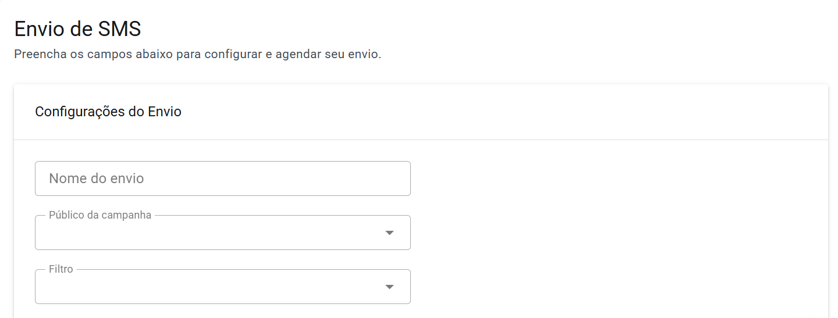Click the Envio de SMS page heading
The width and height of the screenshot is (838, 318).
[x=77, y=28]
